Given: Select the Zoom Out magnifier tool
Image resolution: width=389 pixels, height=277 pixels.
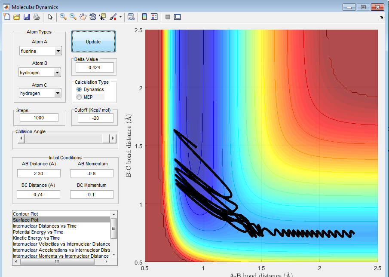Looking at the screenshot, I should coord(73,17).
